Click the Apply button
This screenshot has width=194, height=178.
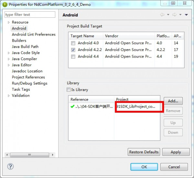tap(176, 152)
